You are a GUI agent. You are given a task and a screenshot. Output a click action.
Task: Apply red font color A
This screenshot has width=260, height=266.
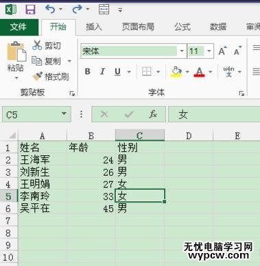coord(199,72)
